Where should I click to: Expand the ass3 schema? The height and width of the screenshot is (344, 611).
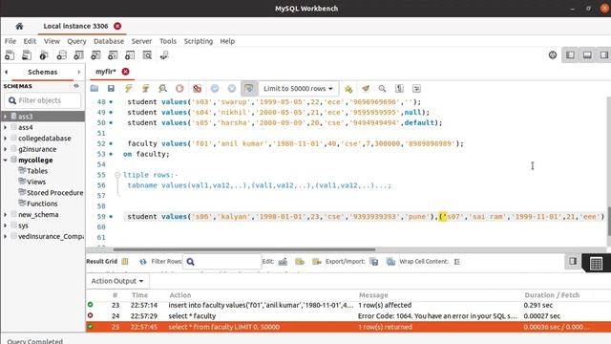tap(6, 117)
